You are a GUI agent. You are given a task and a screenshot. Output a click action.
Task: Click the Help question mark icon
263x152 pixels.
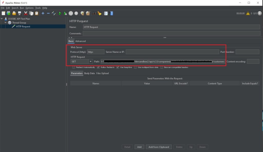pyautogui.click(x=112, y=13)
